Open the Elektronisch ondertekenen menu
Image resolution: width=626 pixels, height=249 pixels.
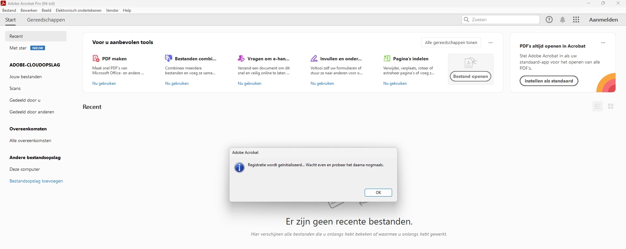tap(79, 10)
